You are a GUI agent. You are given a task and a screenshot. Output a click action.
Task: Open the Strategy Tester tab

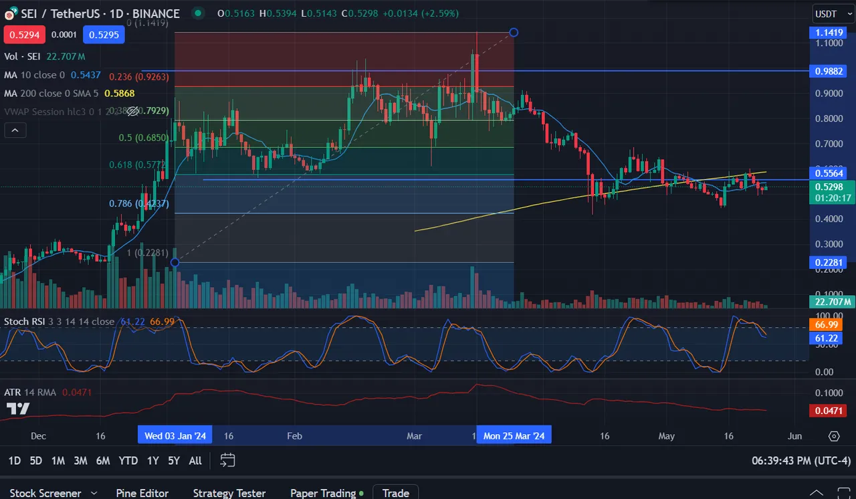229,493
